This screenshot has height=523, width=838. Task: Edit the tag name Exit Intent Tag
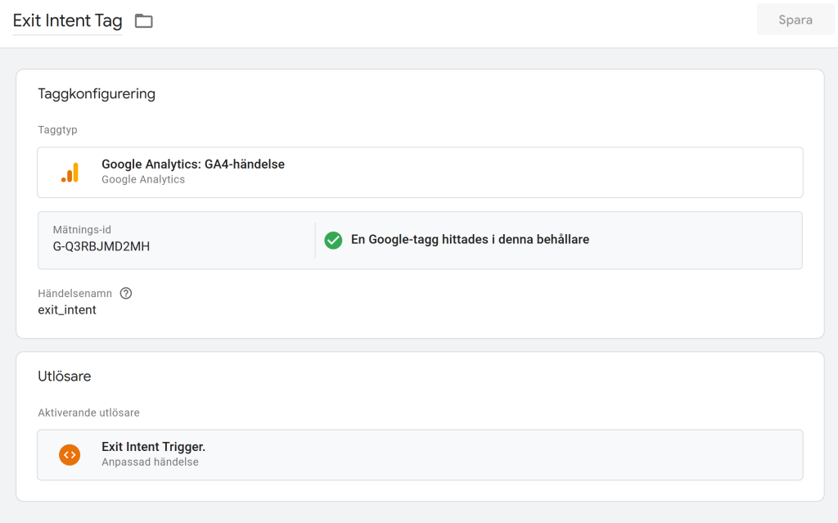67,20
